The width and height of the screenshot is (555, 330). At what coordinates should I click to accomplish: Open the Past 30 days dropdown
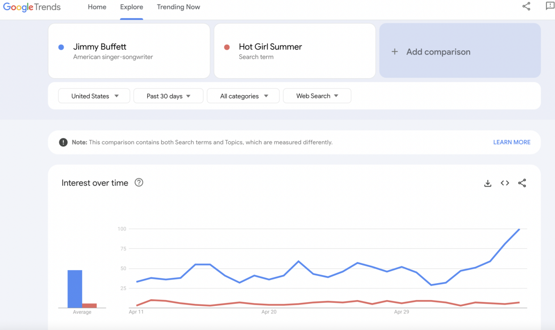coord(169,96)
